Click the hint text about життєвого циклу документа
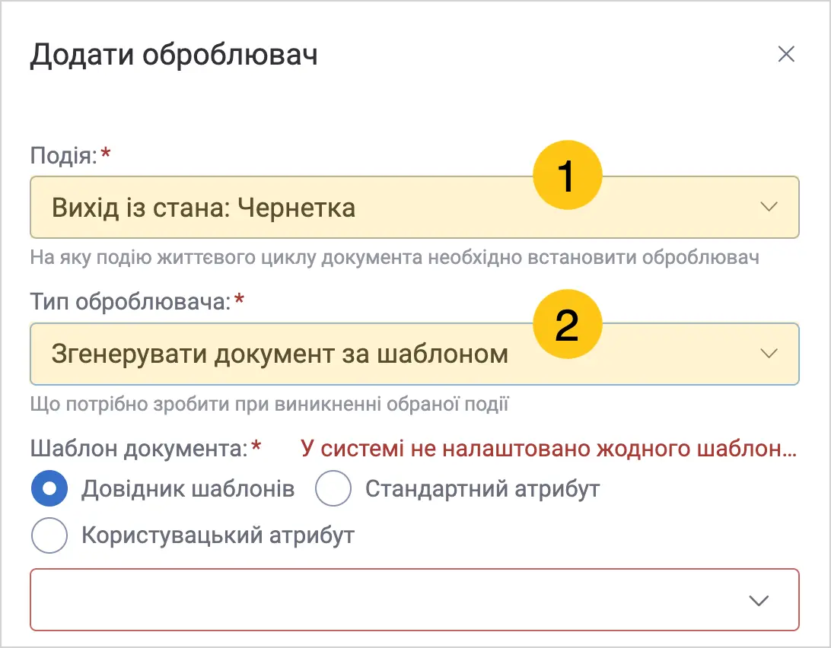This screenshot has width=831, height=648. tap(395, 258)
